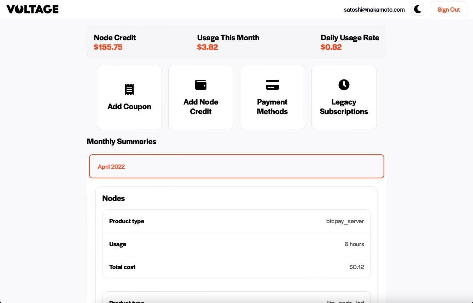
Task: Click the satoshi@nakamoto.com account email
Action: (x=374, y=10)
